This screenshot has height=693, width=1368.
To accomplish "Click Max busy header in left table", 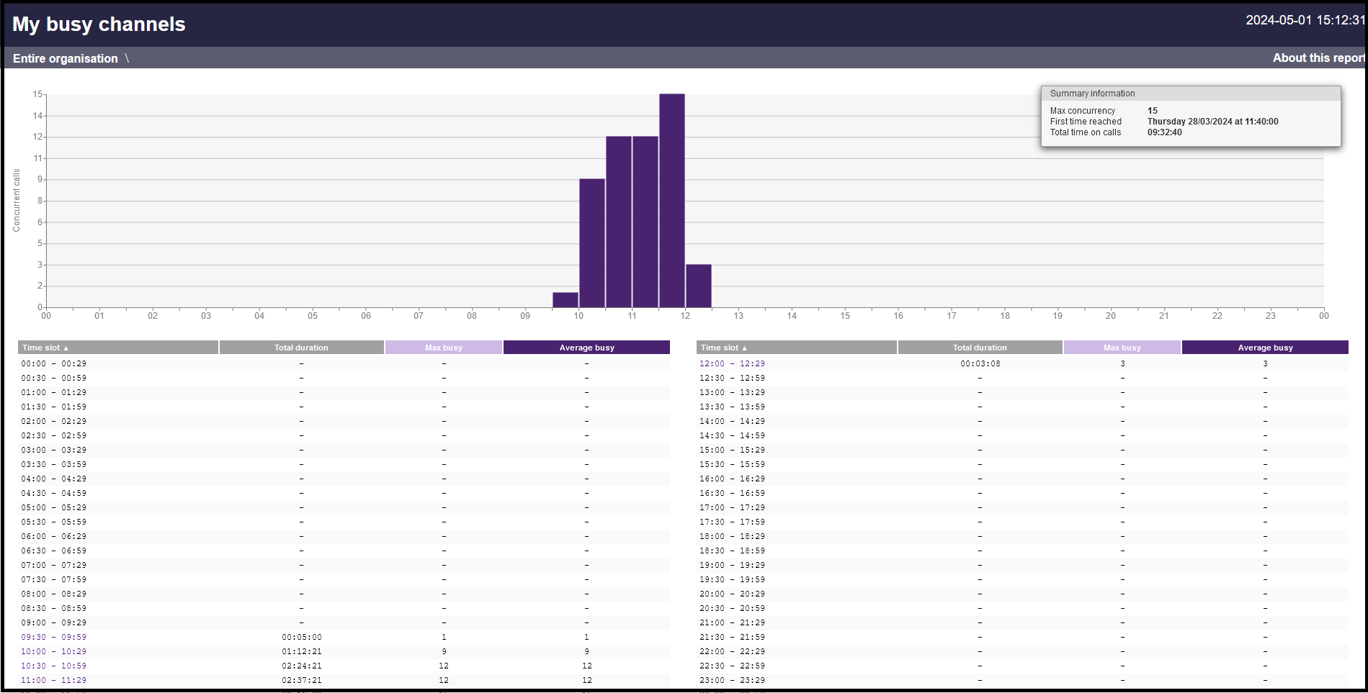I will pyautogui.click(x=443, y=348).
